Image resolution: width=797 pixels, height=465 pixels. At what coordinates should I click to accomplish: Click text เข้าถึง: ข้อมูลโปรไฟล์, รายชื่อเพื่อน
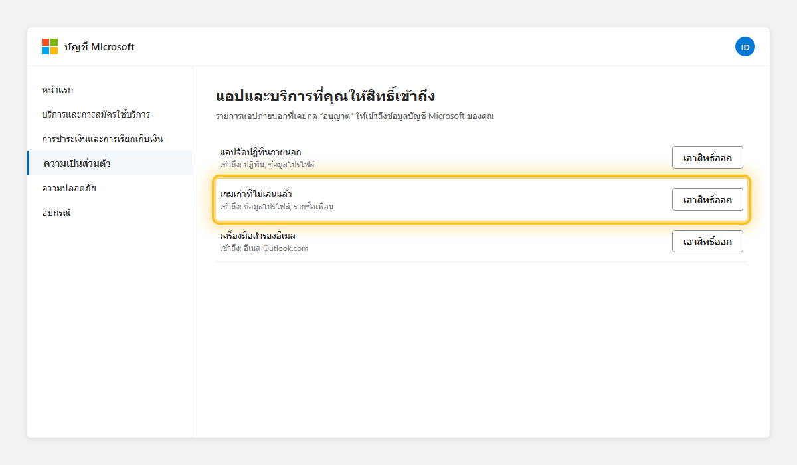276,206
